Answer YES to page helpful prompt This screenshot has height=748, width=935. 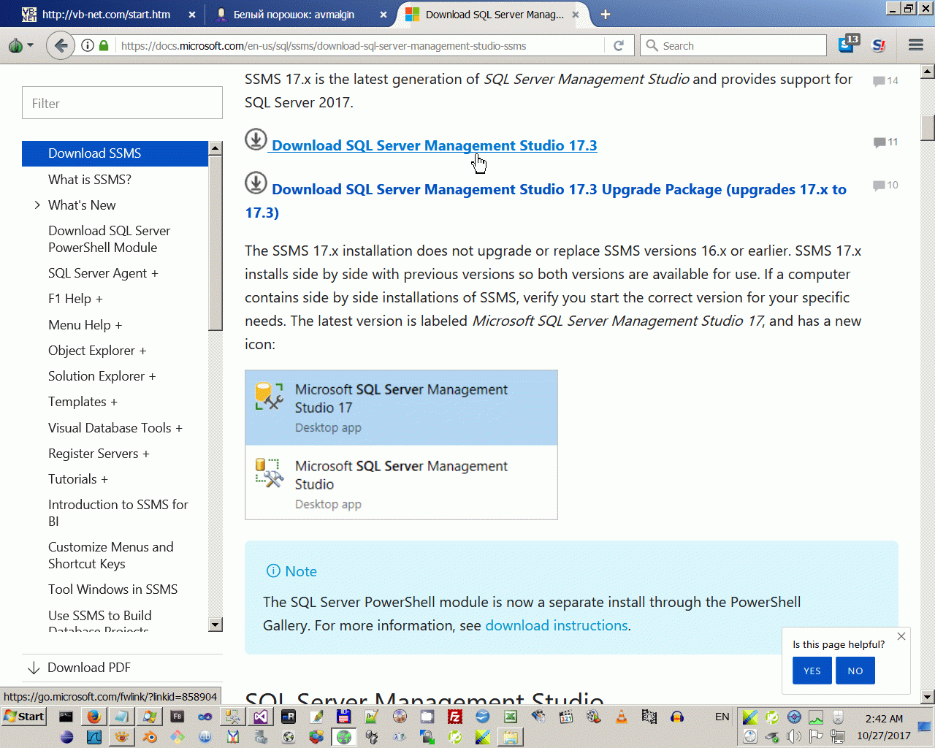click(812, 671)
